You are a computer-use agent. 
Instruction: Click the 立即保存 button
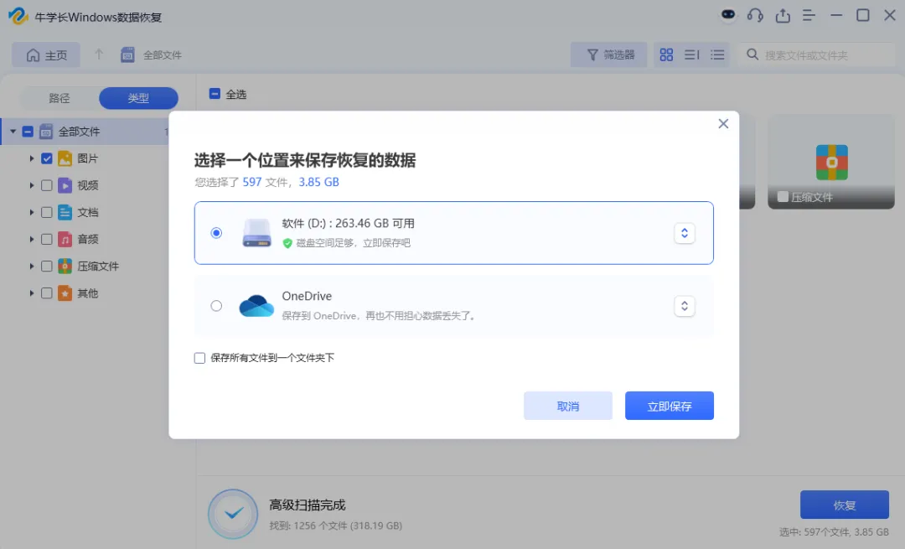670,406
